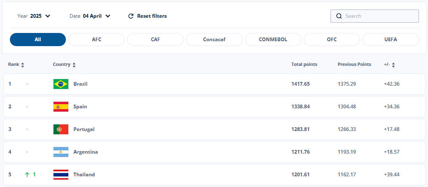Select the UEFA confederation tab
The image size is (428, 187).
391,40
